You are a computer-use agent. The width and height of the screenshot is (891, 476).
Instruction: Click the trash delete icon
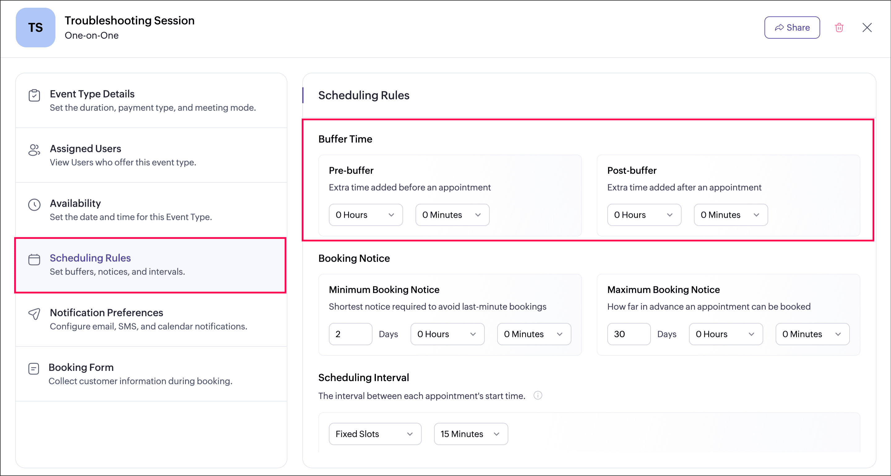(x=839, y=28)
